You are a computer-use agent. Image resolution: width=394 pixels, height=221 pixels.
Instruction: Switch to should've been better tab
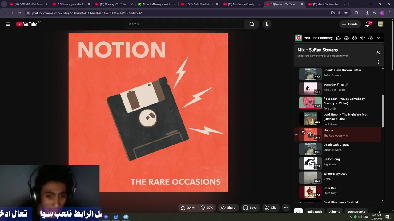pos(327,4)
